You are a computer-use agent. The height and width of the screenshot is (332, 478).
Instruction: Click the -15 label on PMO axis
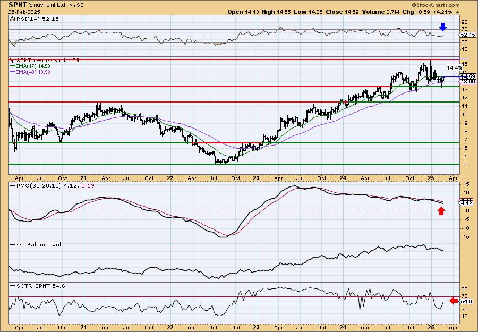(x=465, y=236)
